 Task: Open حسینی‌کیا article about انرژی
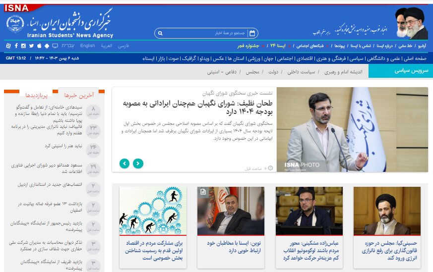(x=389, y=251)
